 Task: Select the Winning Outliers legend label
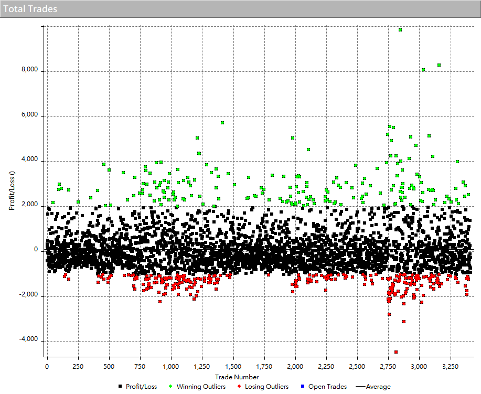click(x=201, y=387)
